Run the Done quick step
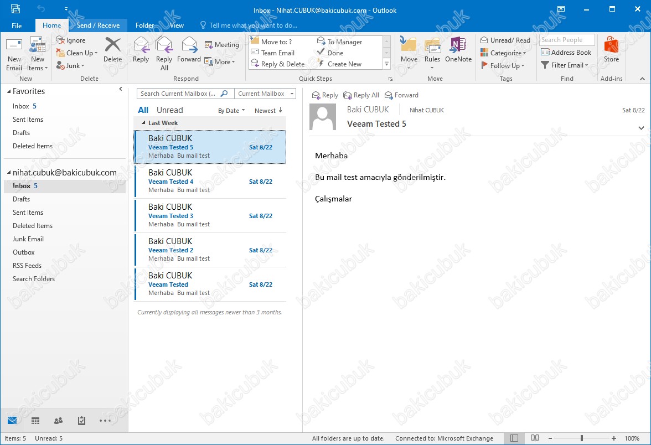The height and width of the screenshot is (445, 651). (330, 53)
